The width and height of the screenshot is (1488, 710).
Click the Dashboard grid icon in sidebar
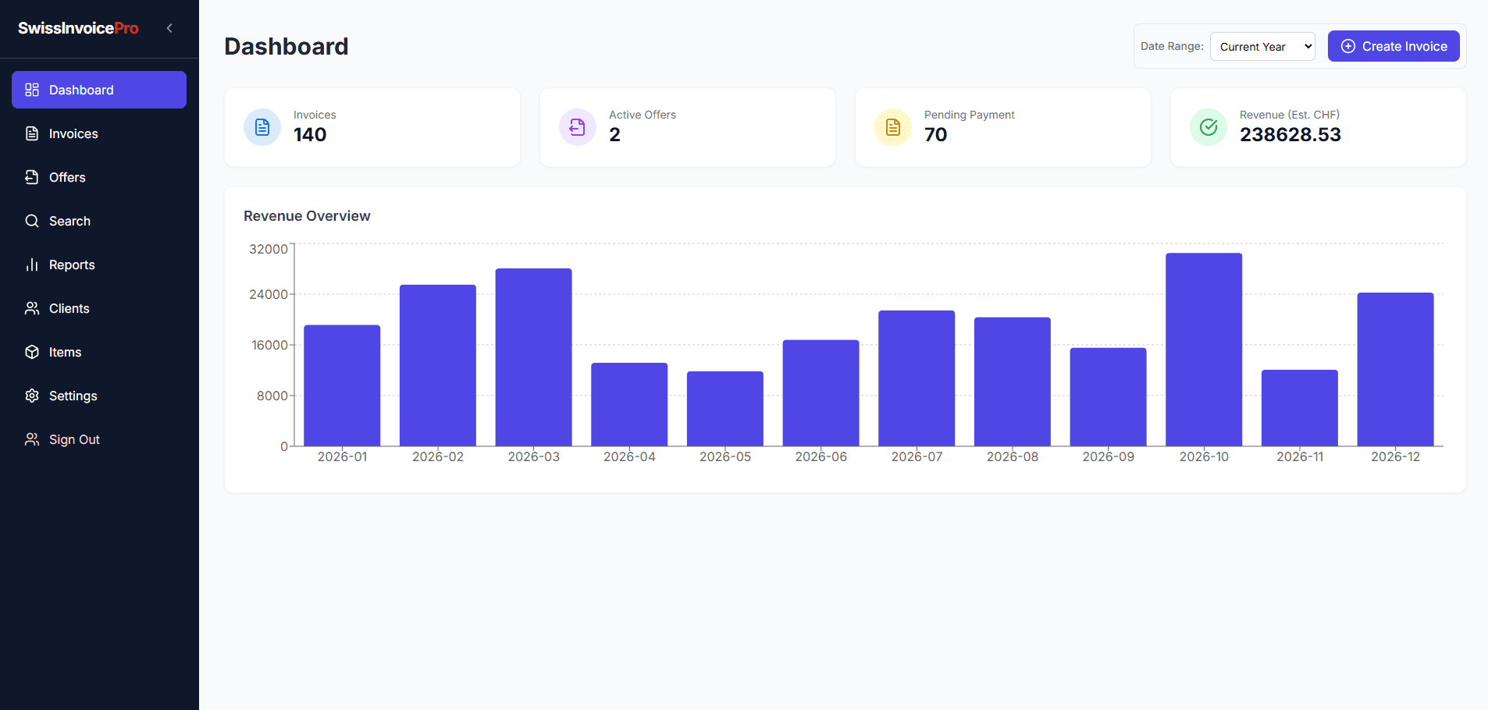pos(32,90)
